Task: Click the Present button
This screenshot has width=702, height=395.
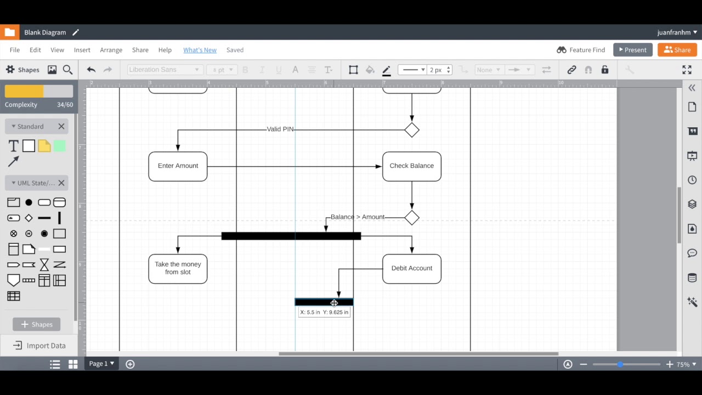Action: (x=633, y=50)
